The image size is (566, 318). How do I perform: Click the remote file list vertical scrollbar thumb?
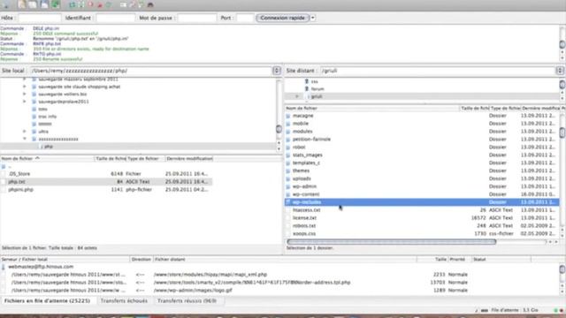(562, 132)
